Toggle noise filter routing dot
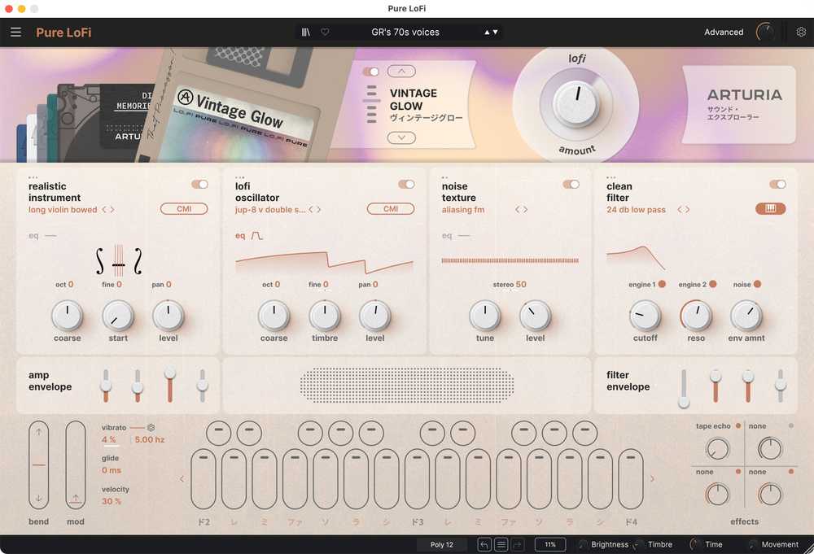The width and height of the screenshot is (814, 554). coord(757,284)
